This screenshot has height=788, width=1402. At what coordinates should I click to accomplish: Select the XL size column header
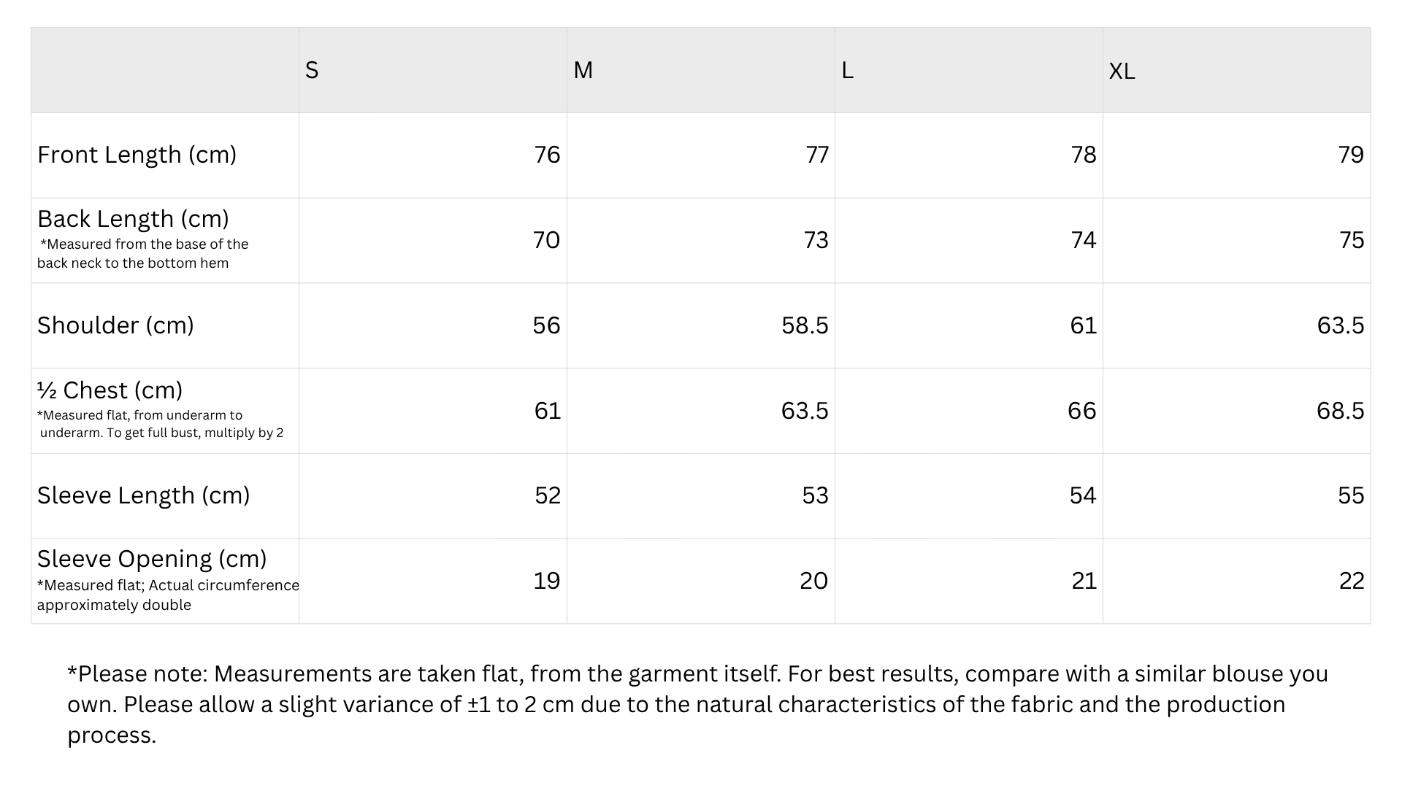coord(1122,71)
